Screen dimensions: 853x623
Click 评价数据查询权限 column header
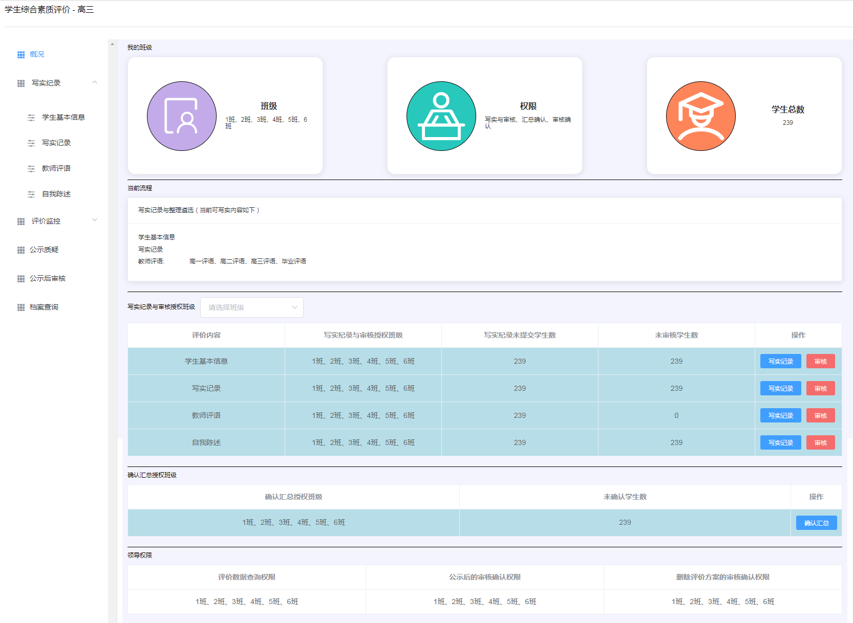pos(247,577)
